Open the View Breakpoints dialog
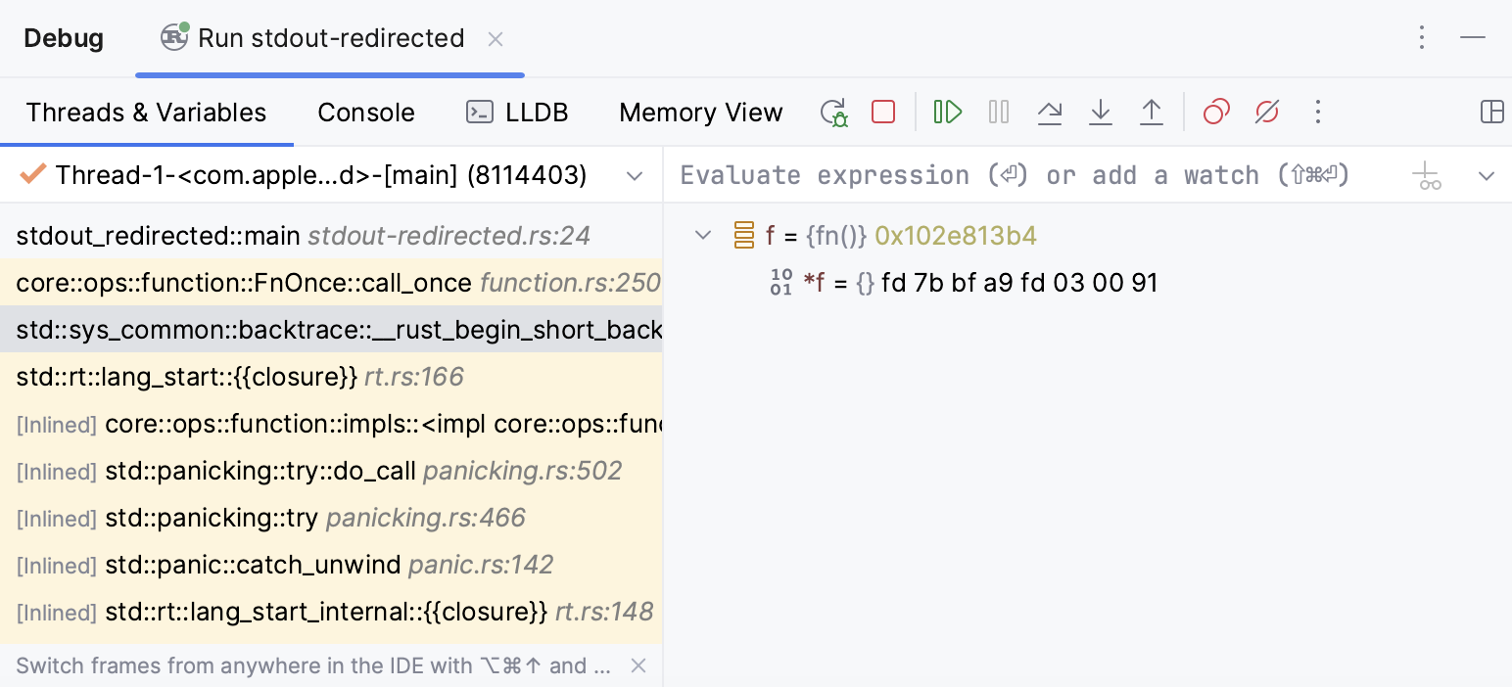The height and width of the screenshot is (687, 1512). [x=1216, y=111]
